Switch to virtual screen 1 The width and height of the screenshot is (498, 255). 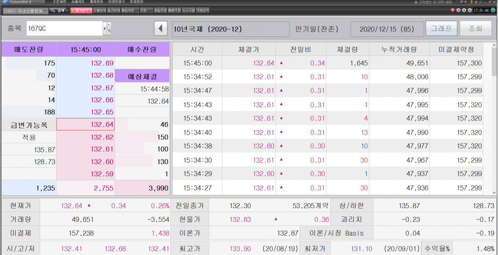pos(453,10)
